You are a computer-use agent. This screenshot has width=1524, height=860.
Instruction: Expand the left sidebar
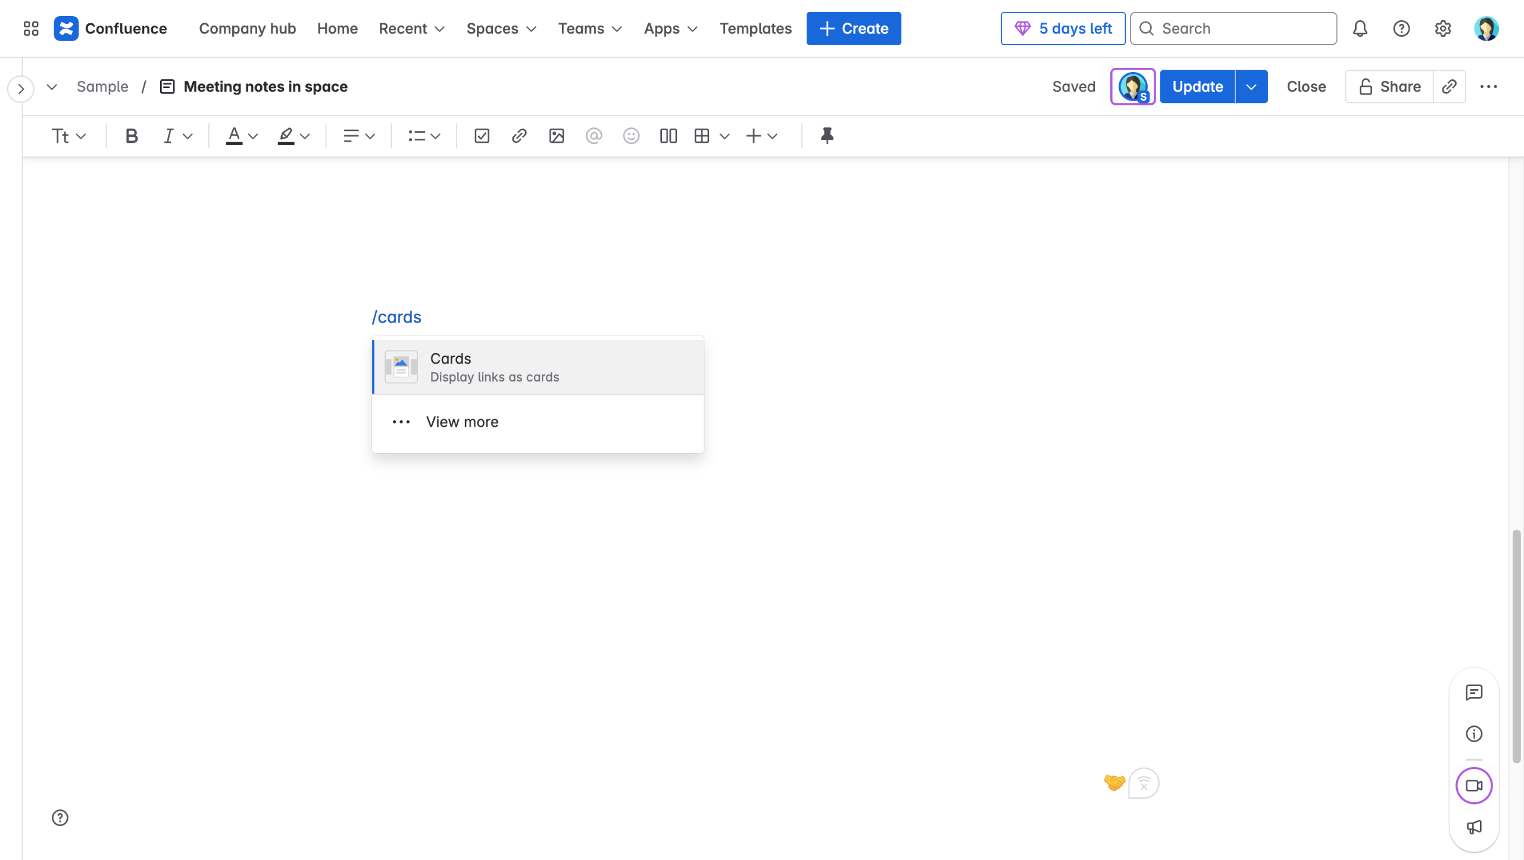click(x=21, y=89)
